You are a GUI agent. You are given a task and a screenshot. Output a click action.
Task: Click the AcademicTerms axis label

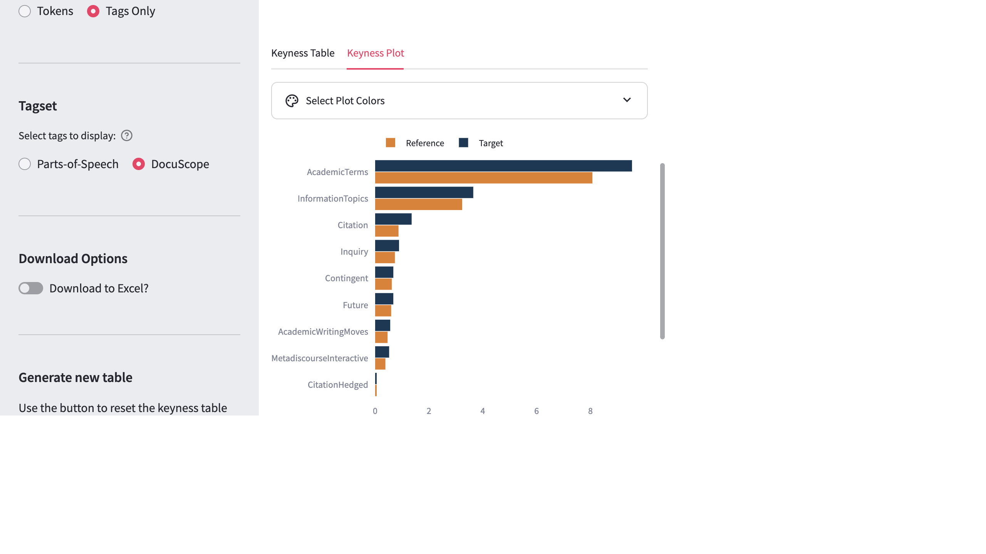(x=337, y=172)
